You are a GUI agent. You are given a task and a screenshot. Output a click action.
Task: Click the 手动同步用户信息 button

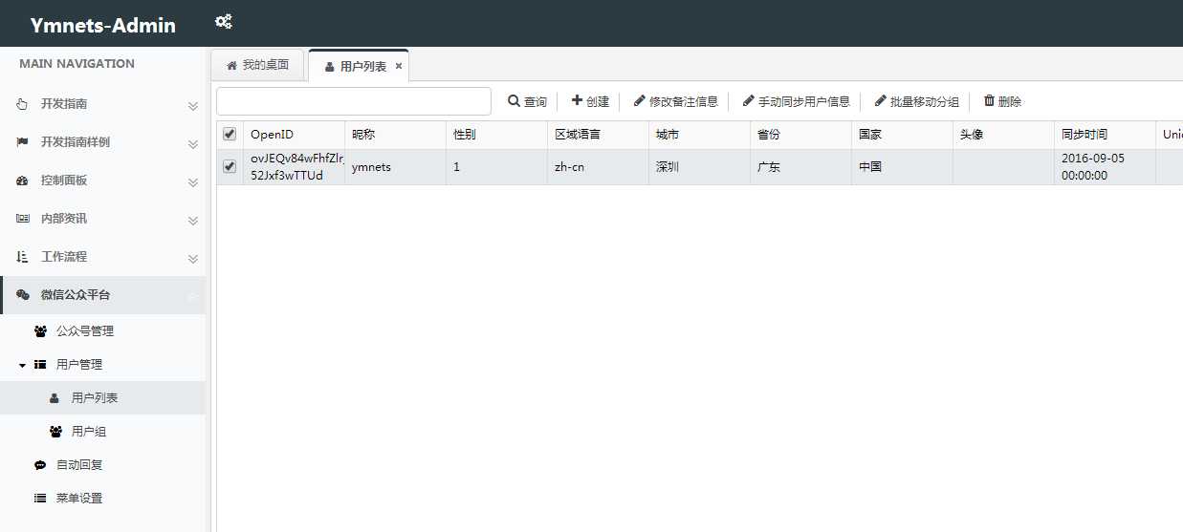tap(796, 101)
